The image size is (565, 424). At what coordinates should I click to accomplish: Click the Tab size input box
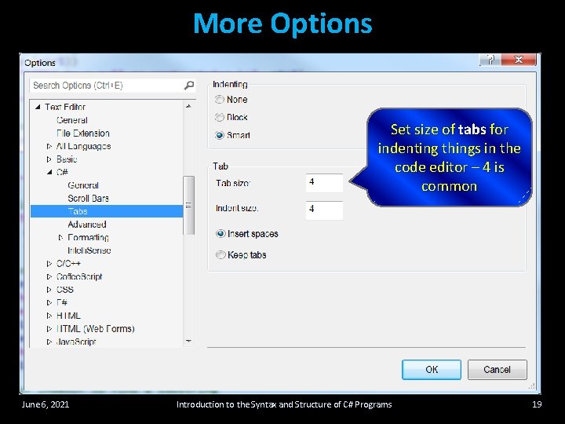click(x=324, y=183)
